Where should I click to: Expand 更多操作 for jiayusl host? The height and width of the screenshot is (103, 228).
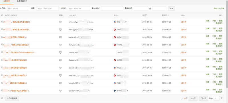[219, 61]
